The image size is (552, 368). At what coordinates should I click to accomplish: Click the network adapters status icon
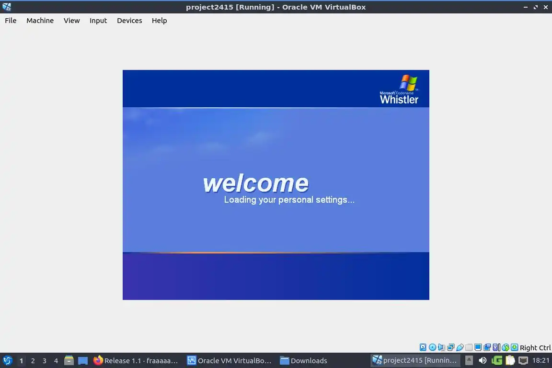tap(450, 347)
